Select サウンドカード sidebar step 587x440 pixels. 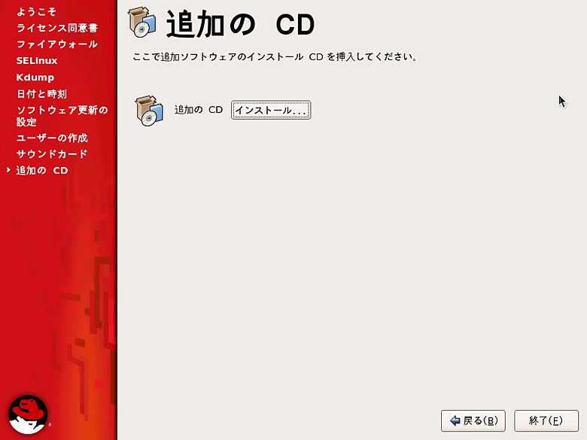[x=52, y=154]
